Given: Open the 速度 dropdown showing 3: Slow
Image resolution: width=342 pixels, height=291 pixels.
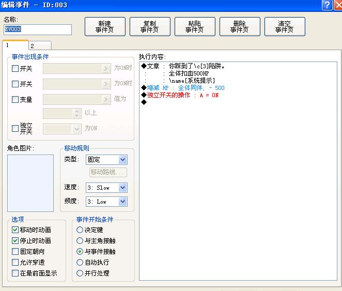Looking at the screenshot, I should 106,188.
